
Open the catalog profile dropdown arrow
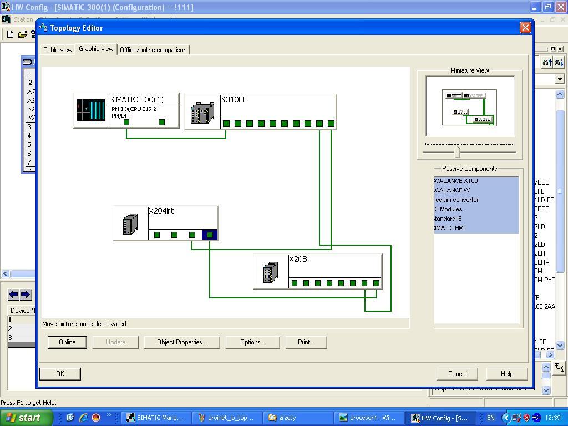coord(560,79)
